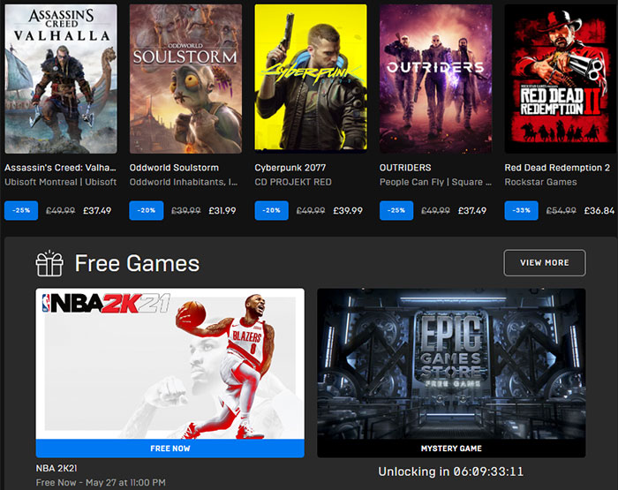This screenshot has width=618, height=490.
Task: Click the £37.49 price for Assassin's Creed
Action: [x=97, y=211]
